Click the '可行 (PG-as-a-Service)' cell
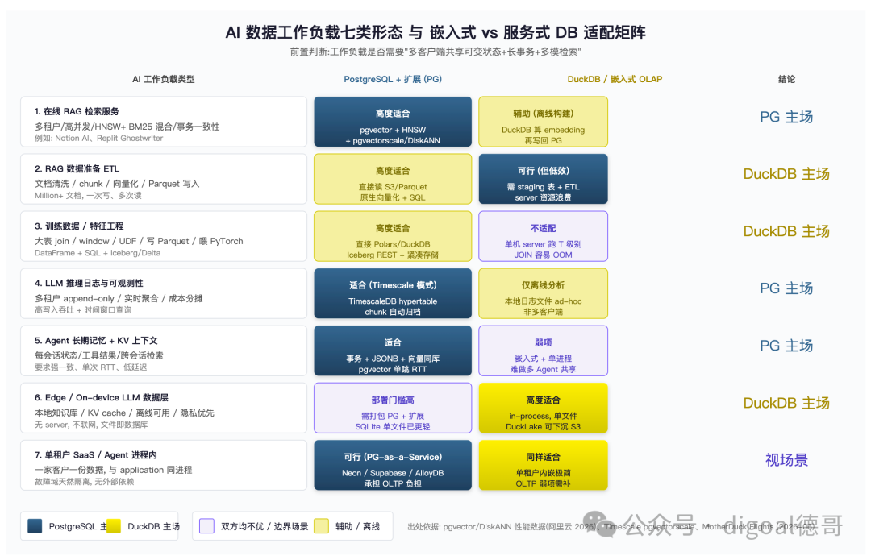 [393, 465]
